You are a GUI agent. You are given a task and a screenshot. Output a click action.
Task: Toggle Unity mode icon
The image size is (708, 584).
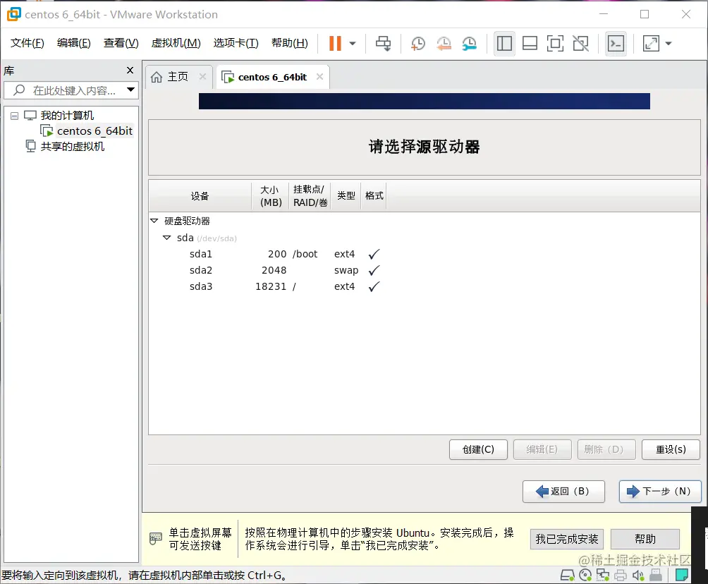(580, 43)
